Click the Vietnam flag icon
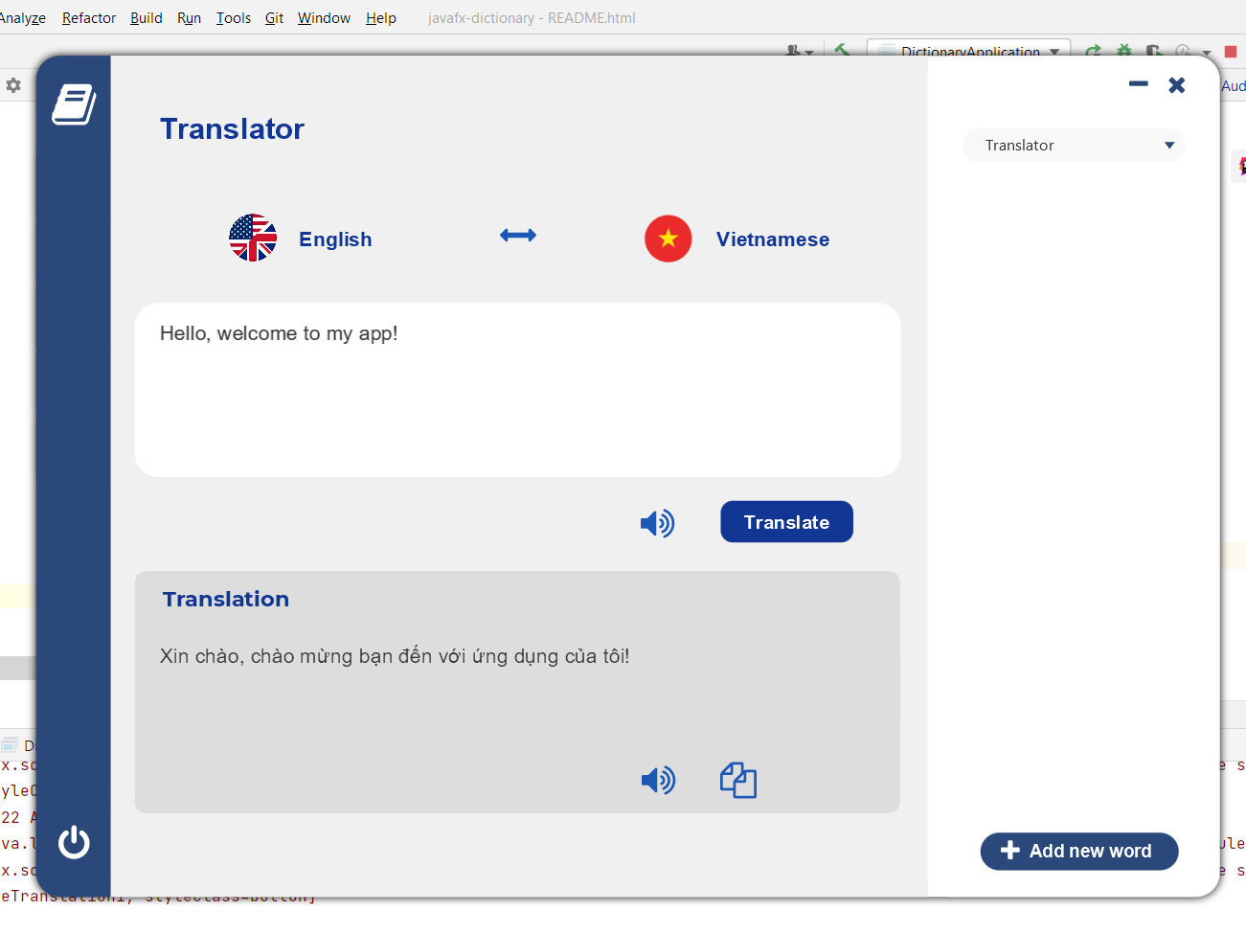Image resolution: width=1246 pixels, height=934 pixels. click(x=668, y=239)
